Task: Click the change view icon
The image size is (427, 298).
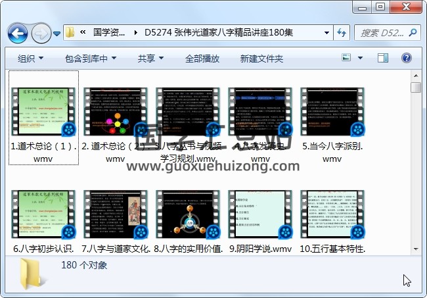Action: point(347,59)
